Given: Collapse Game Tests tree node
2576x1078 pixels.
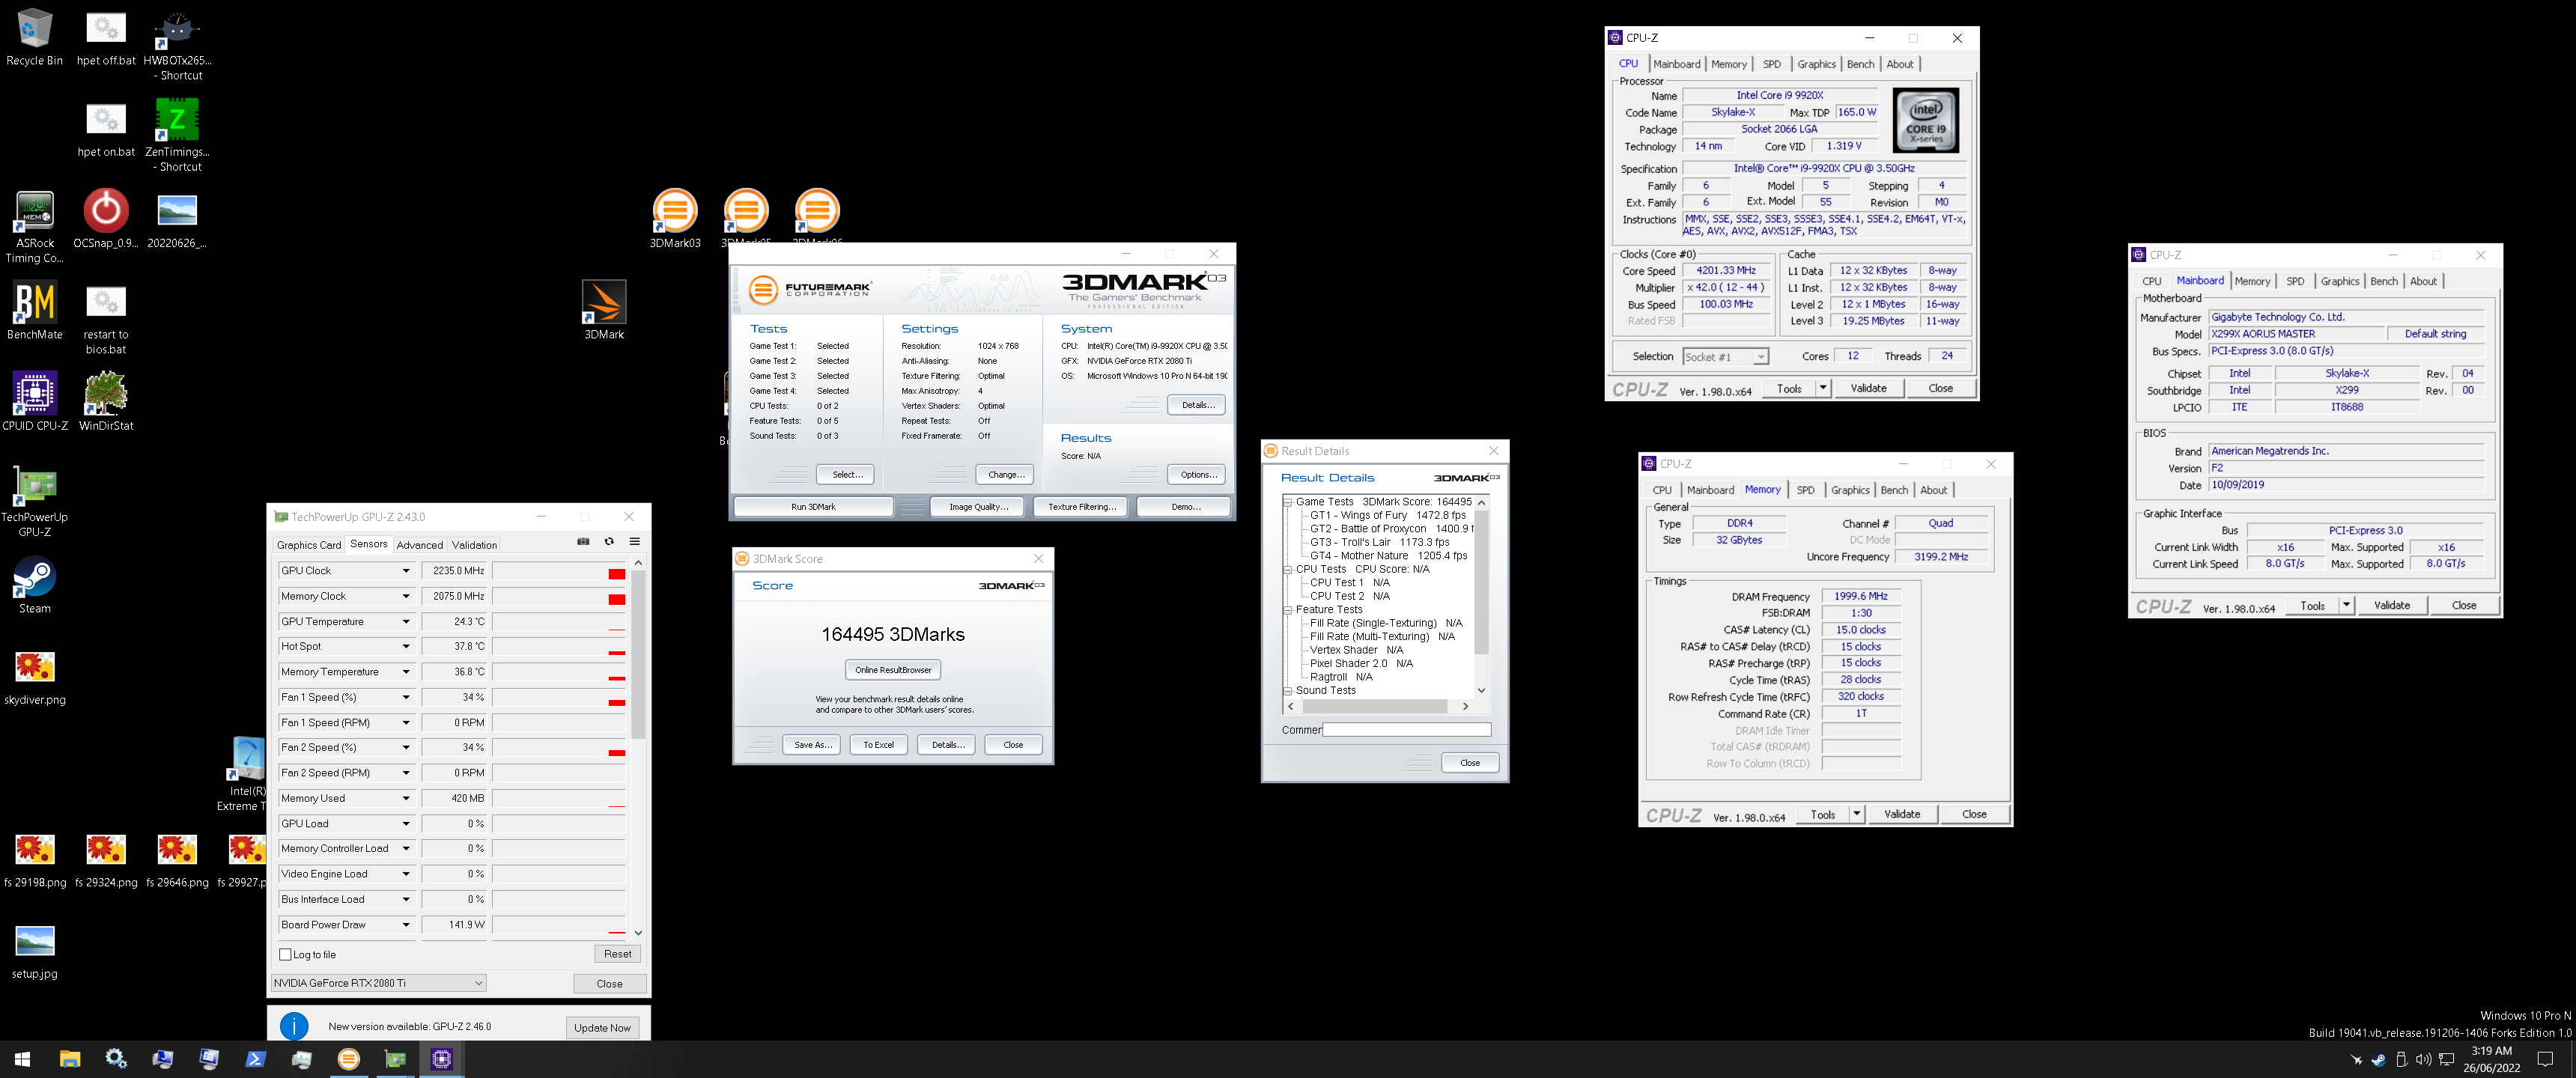Looking at the screenshot, I should coord(1288,502).
